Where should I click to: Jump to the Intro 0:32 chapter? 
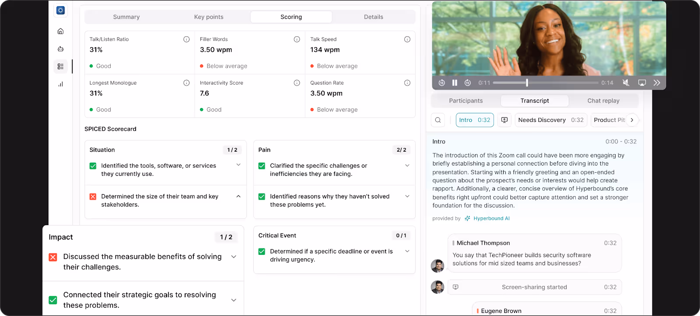[475, 120]
